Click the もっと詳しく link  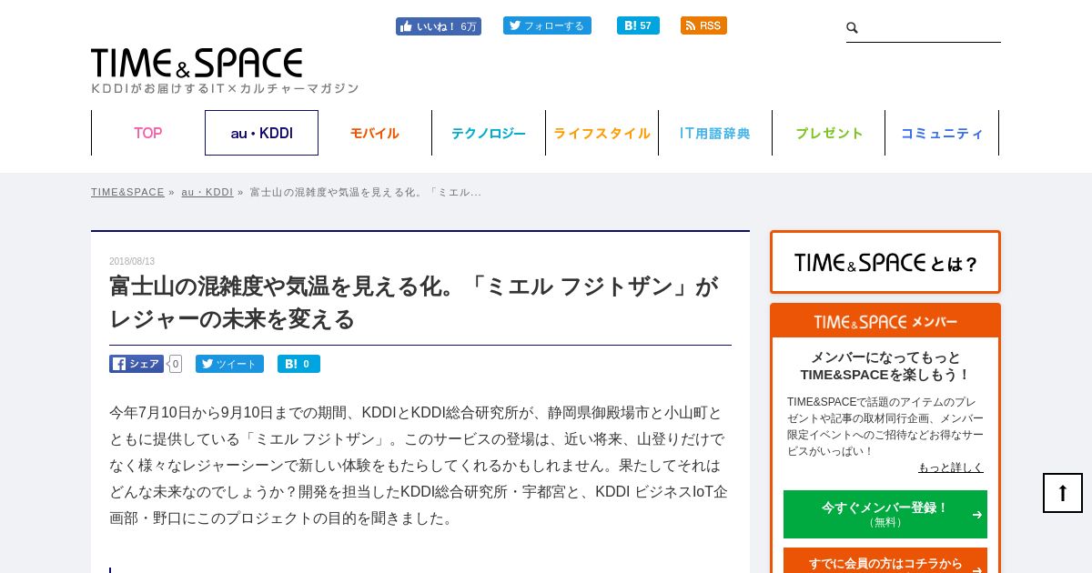(x=951, y=467)
